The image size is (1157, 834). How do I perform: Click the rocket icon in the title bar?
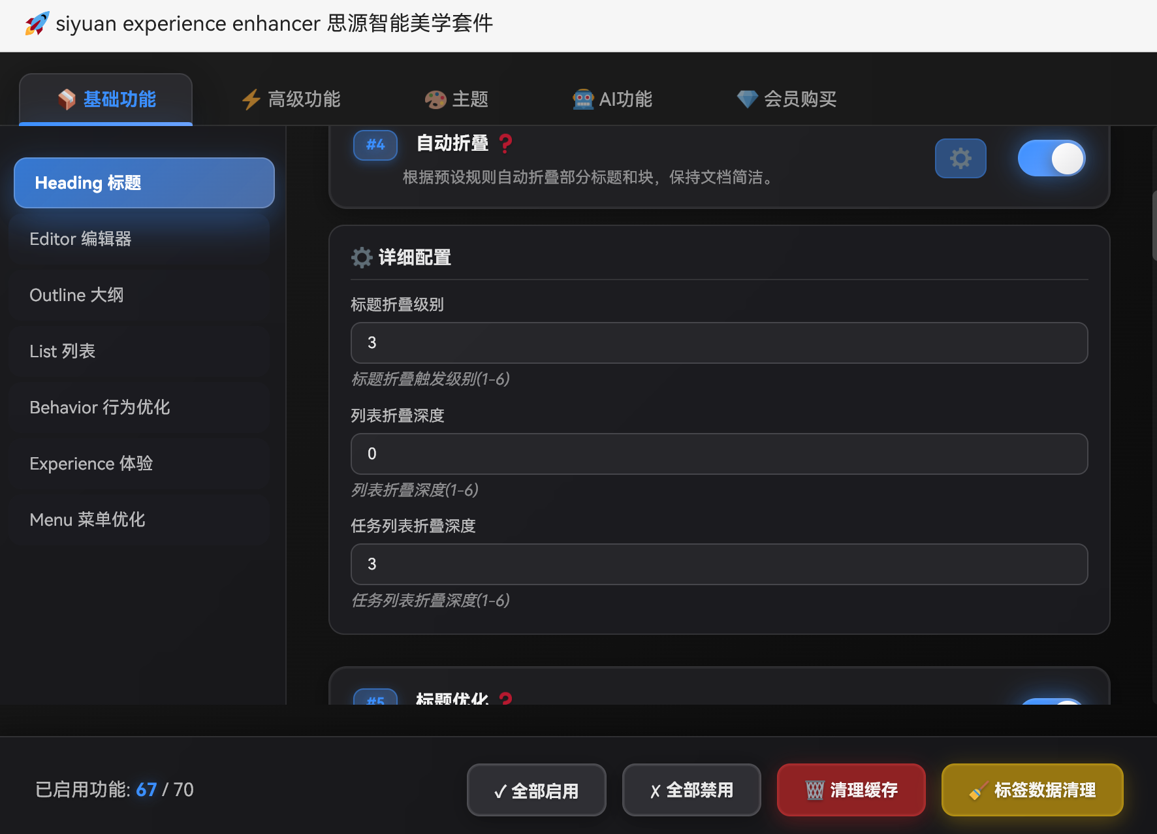click(x=37, y=24)
